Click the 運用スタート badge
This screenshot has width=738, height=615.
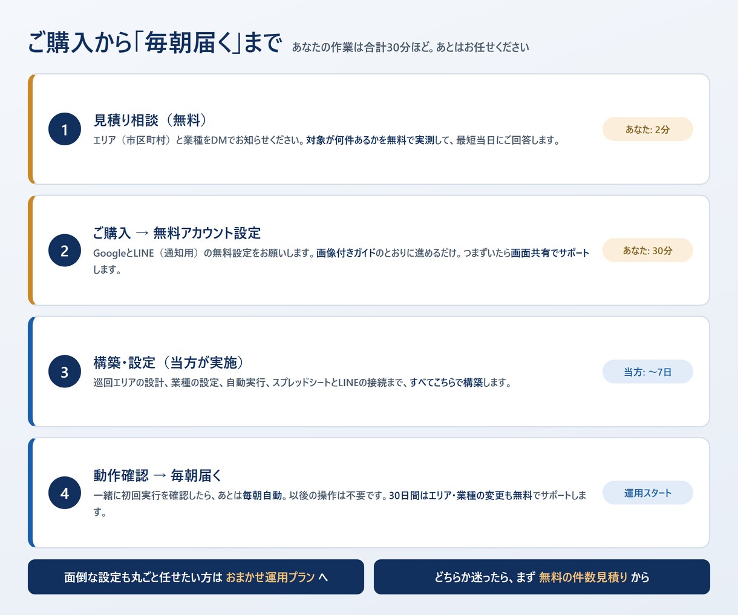point(647,493)
